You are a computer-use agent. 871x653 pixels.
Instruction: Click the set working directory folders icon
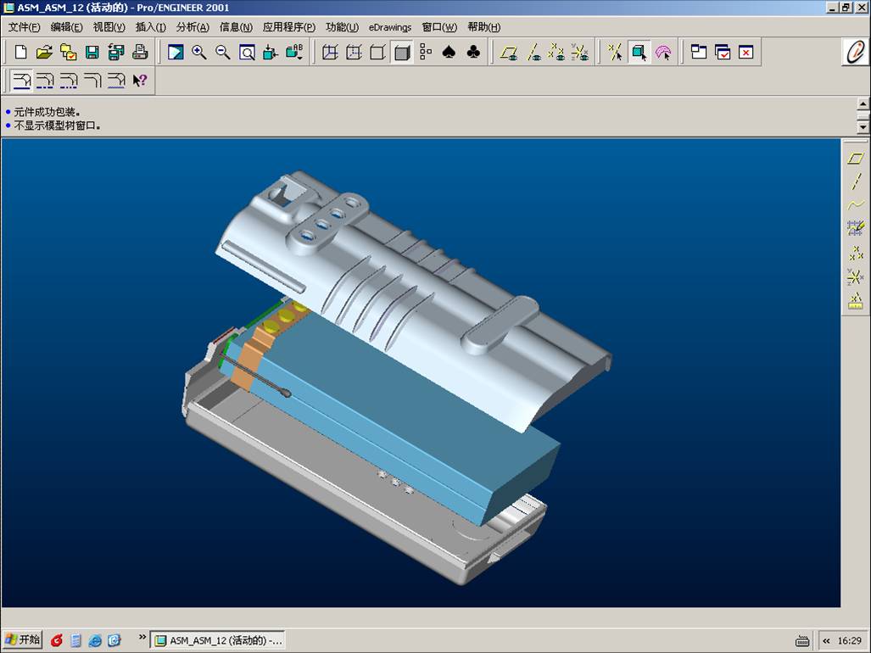[69, 53]
